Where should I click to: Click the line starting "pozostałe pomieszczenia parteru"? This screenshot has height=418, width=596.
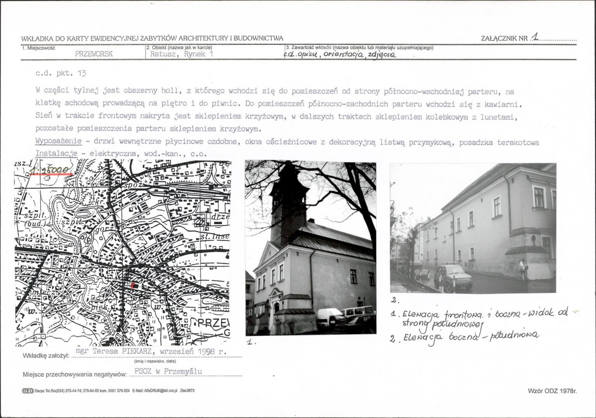click(x=148, y=129)
